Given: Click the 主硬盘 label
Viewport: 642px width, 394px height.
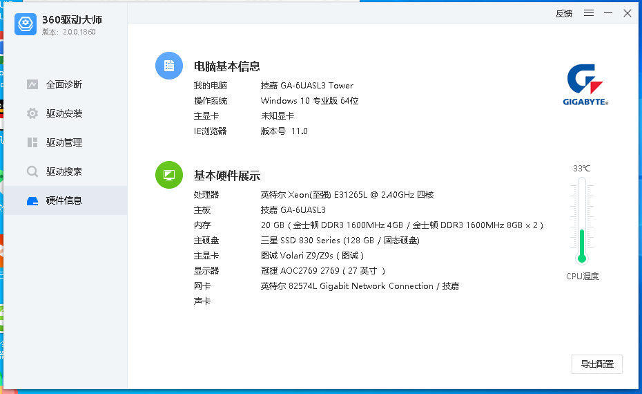Looking at the screenshot, I should point(206,241).
